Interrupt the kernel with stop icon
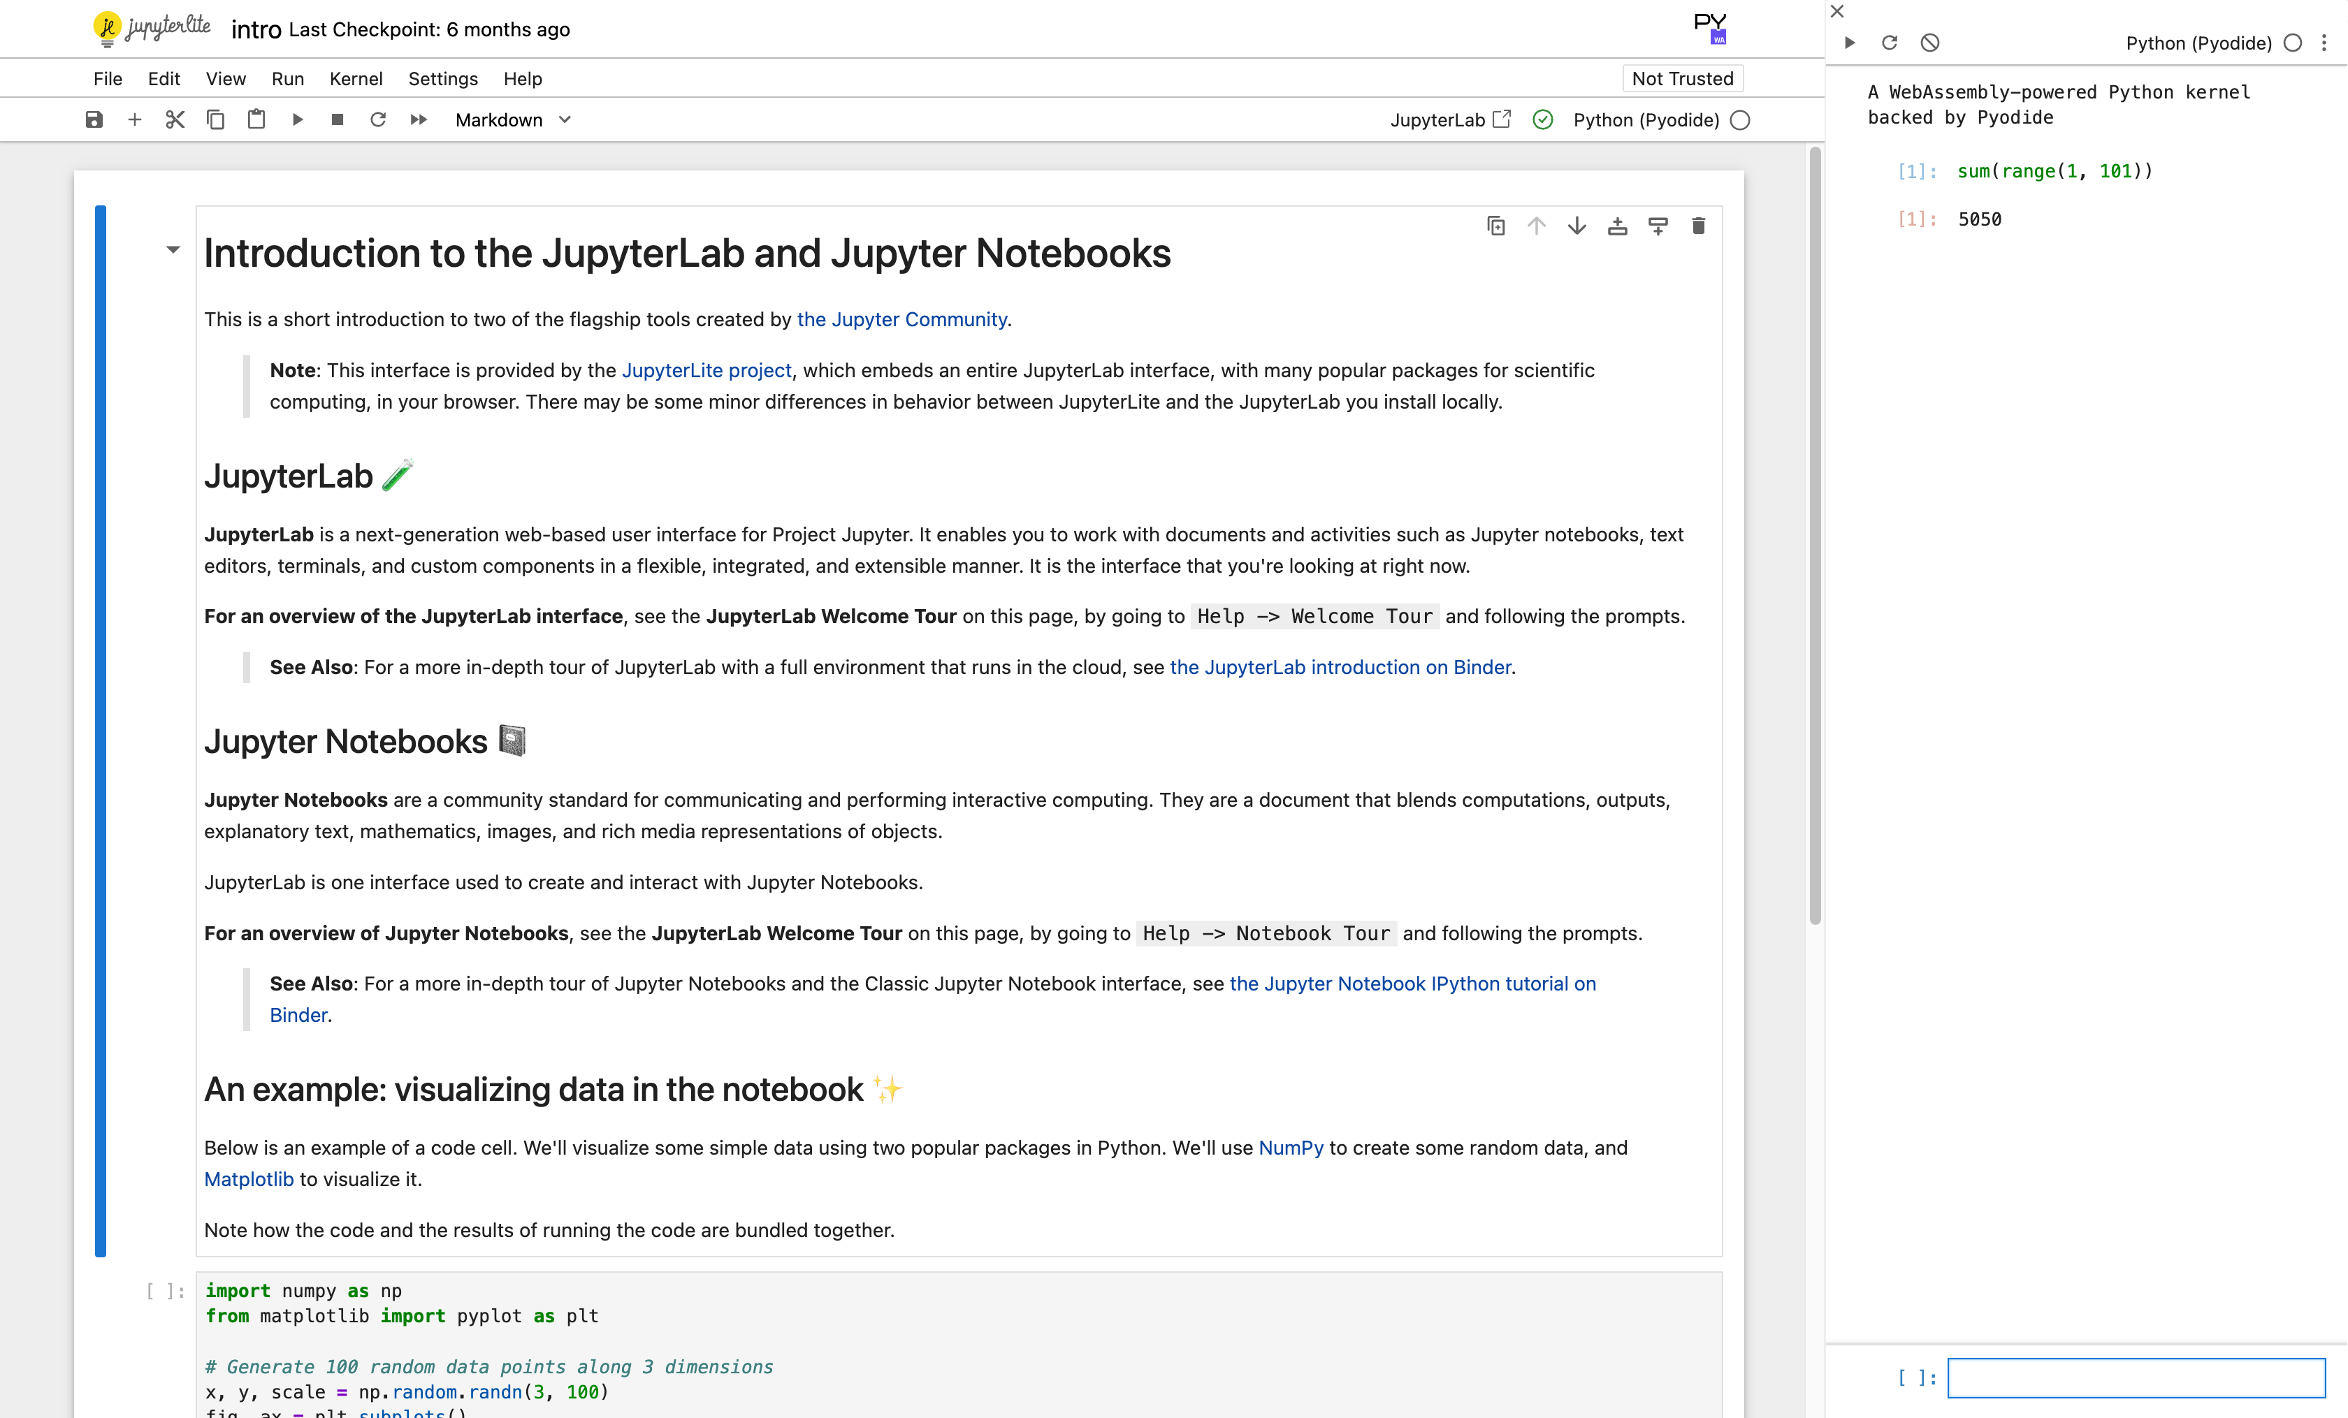The width and height of the screenshot is (2348, 1418). click(338, 120)
